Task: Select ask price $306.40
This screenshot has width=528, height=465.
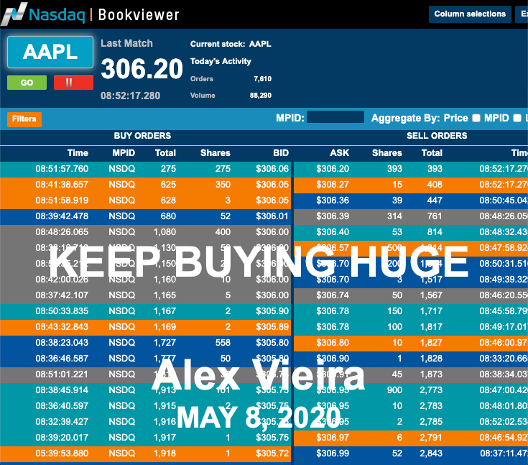Action: (333, 232)
